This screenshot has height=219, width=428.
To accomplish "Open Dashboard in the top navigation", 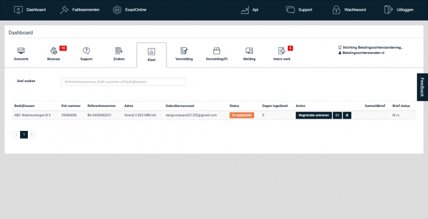I will (x=30, y=10).
